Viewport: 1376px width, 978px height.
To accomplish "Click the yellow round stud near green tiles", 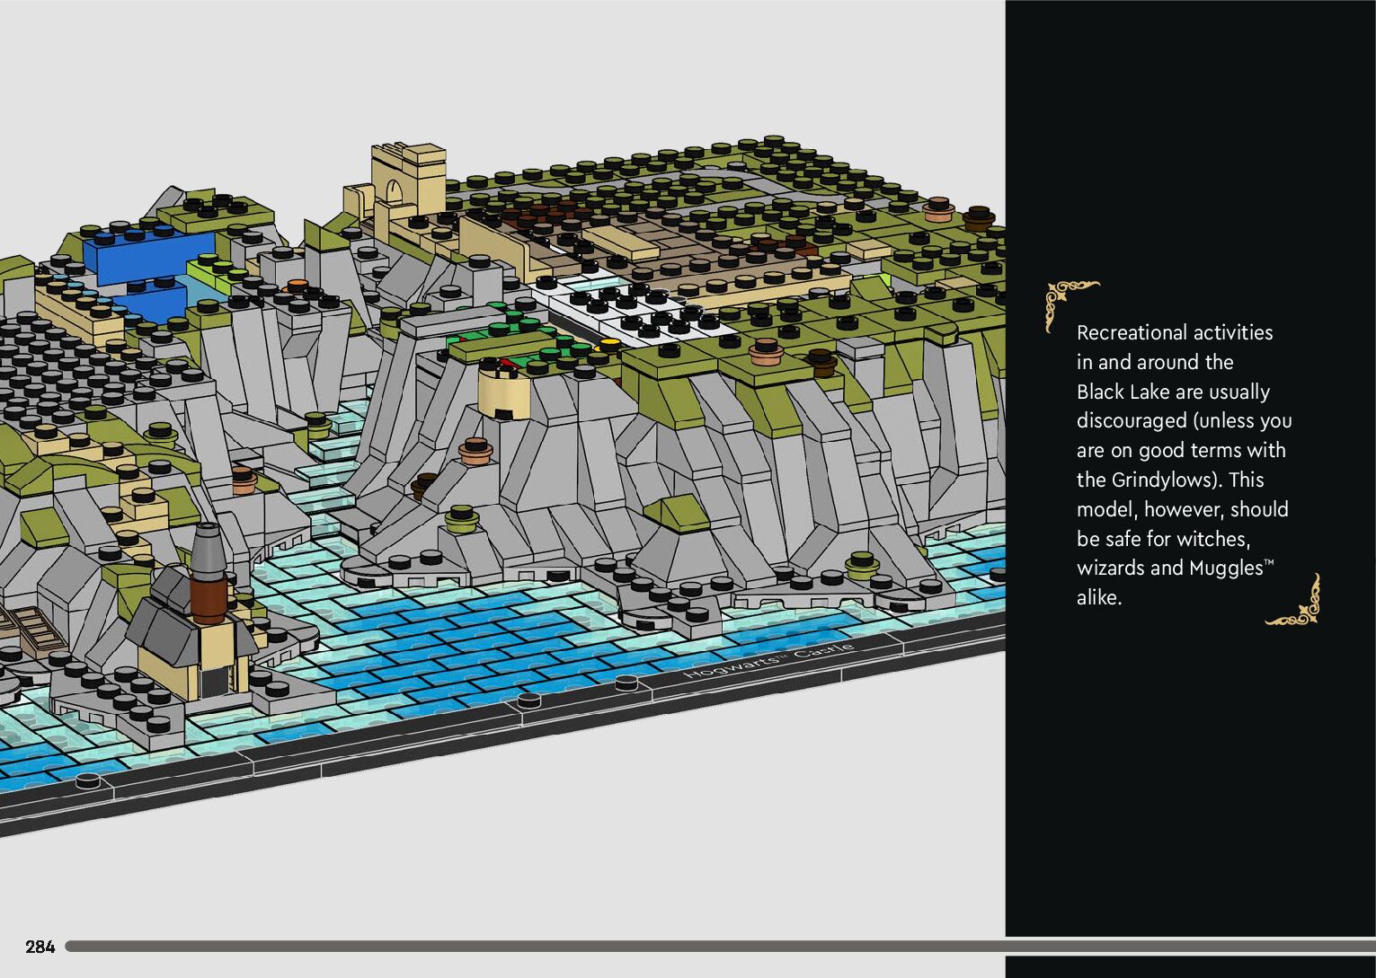I will (x=608, y=344).
